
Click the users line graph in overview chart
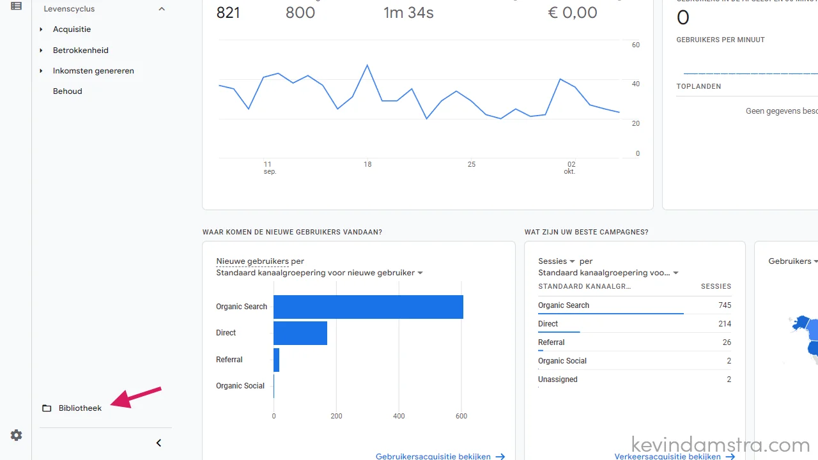(419, 93)
